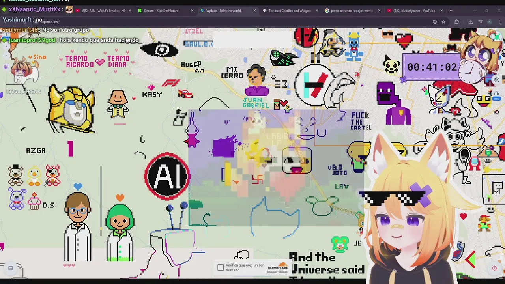Click the 'TEAMO RICARDO' pink pixel text

pos(79,62)
